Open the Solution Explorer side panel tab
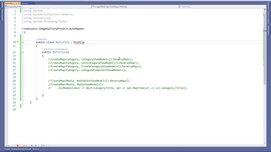The height and width of the screenshot is (152, 271). click(x=268, y=17)
